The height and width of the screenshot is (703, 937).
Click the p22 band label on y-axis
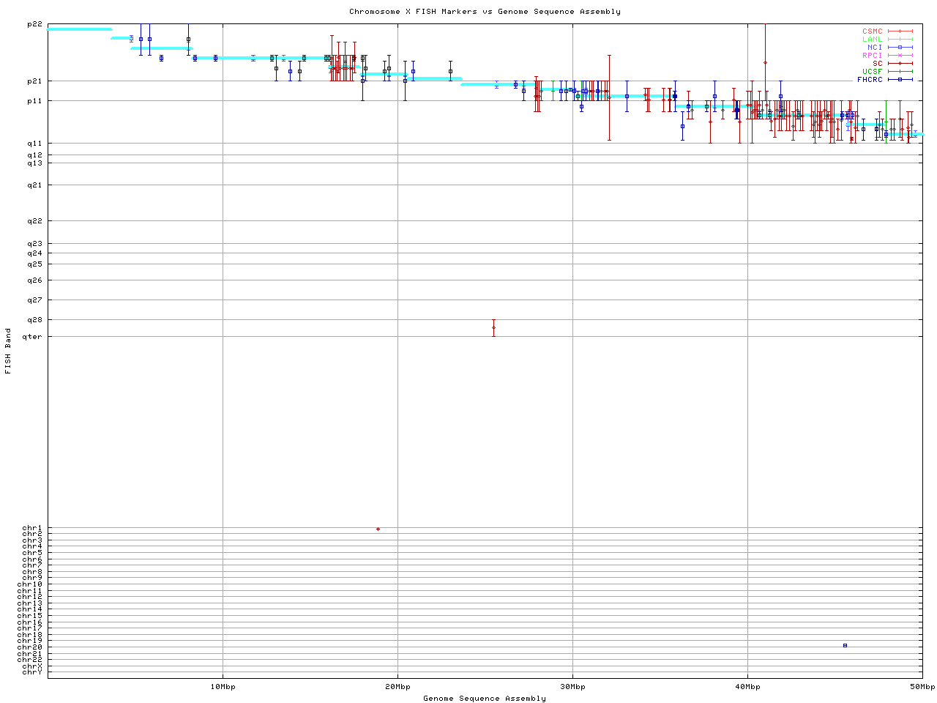[34, 24]
